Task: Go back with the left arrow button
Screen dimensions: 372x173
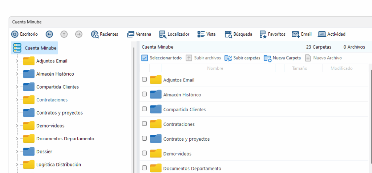Action: [x=49, y=34]
